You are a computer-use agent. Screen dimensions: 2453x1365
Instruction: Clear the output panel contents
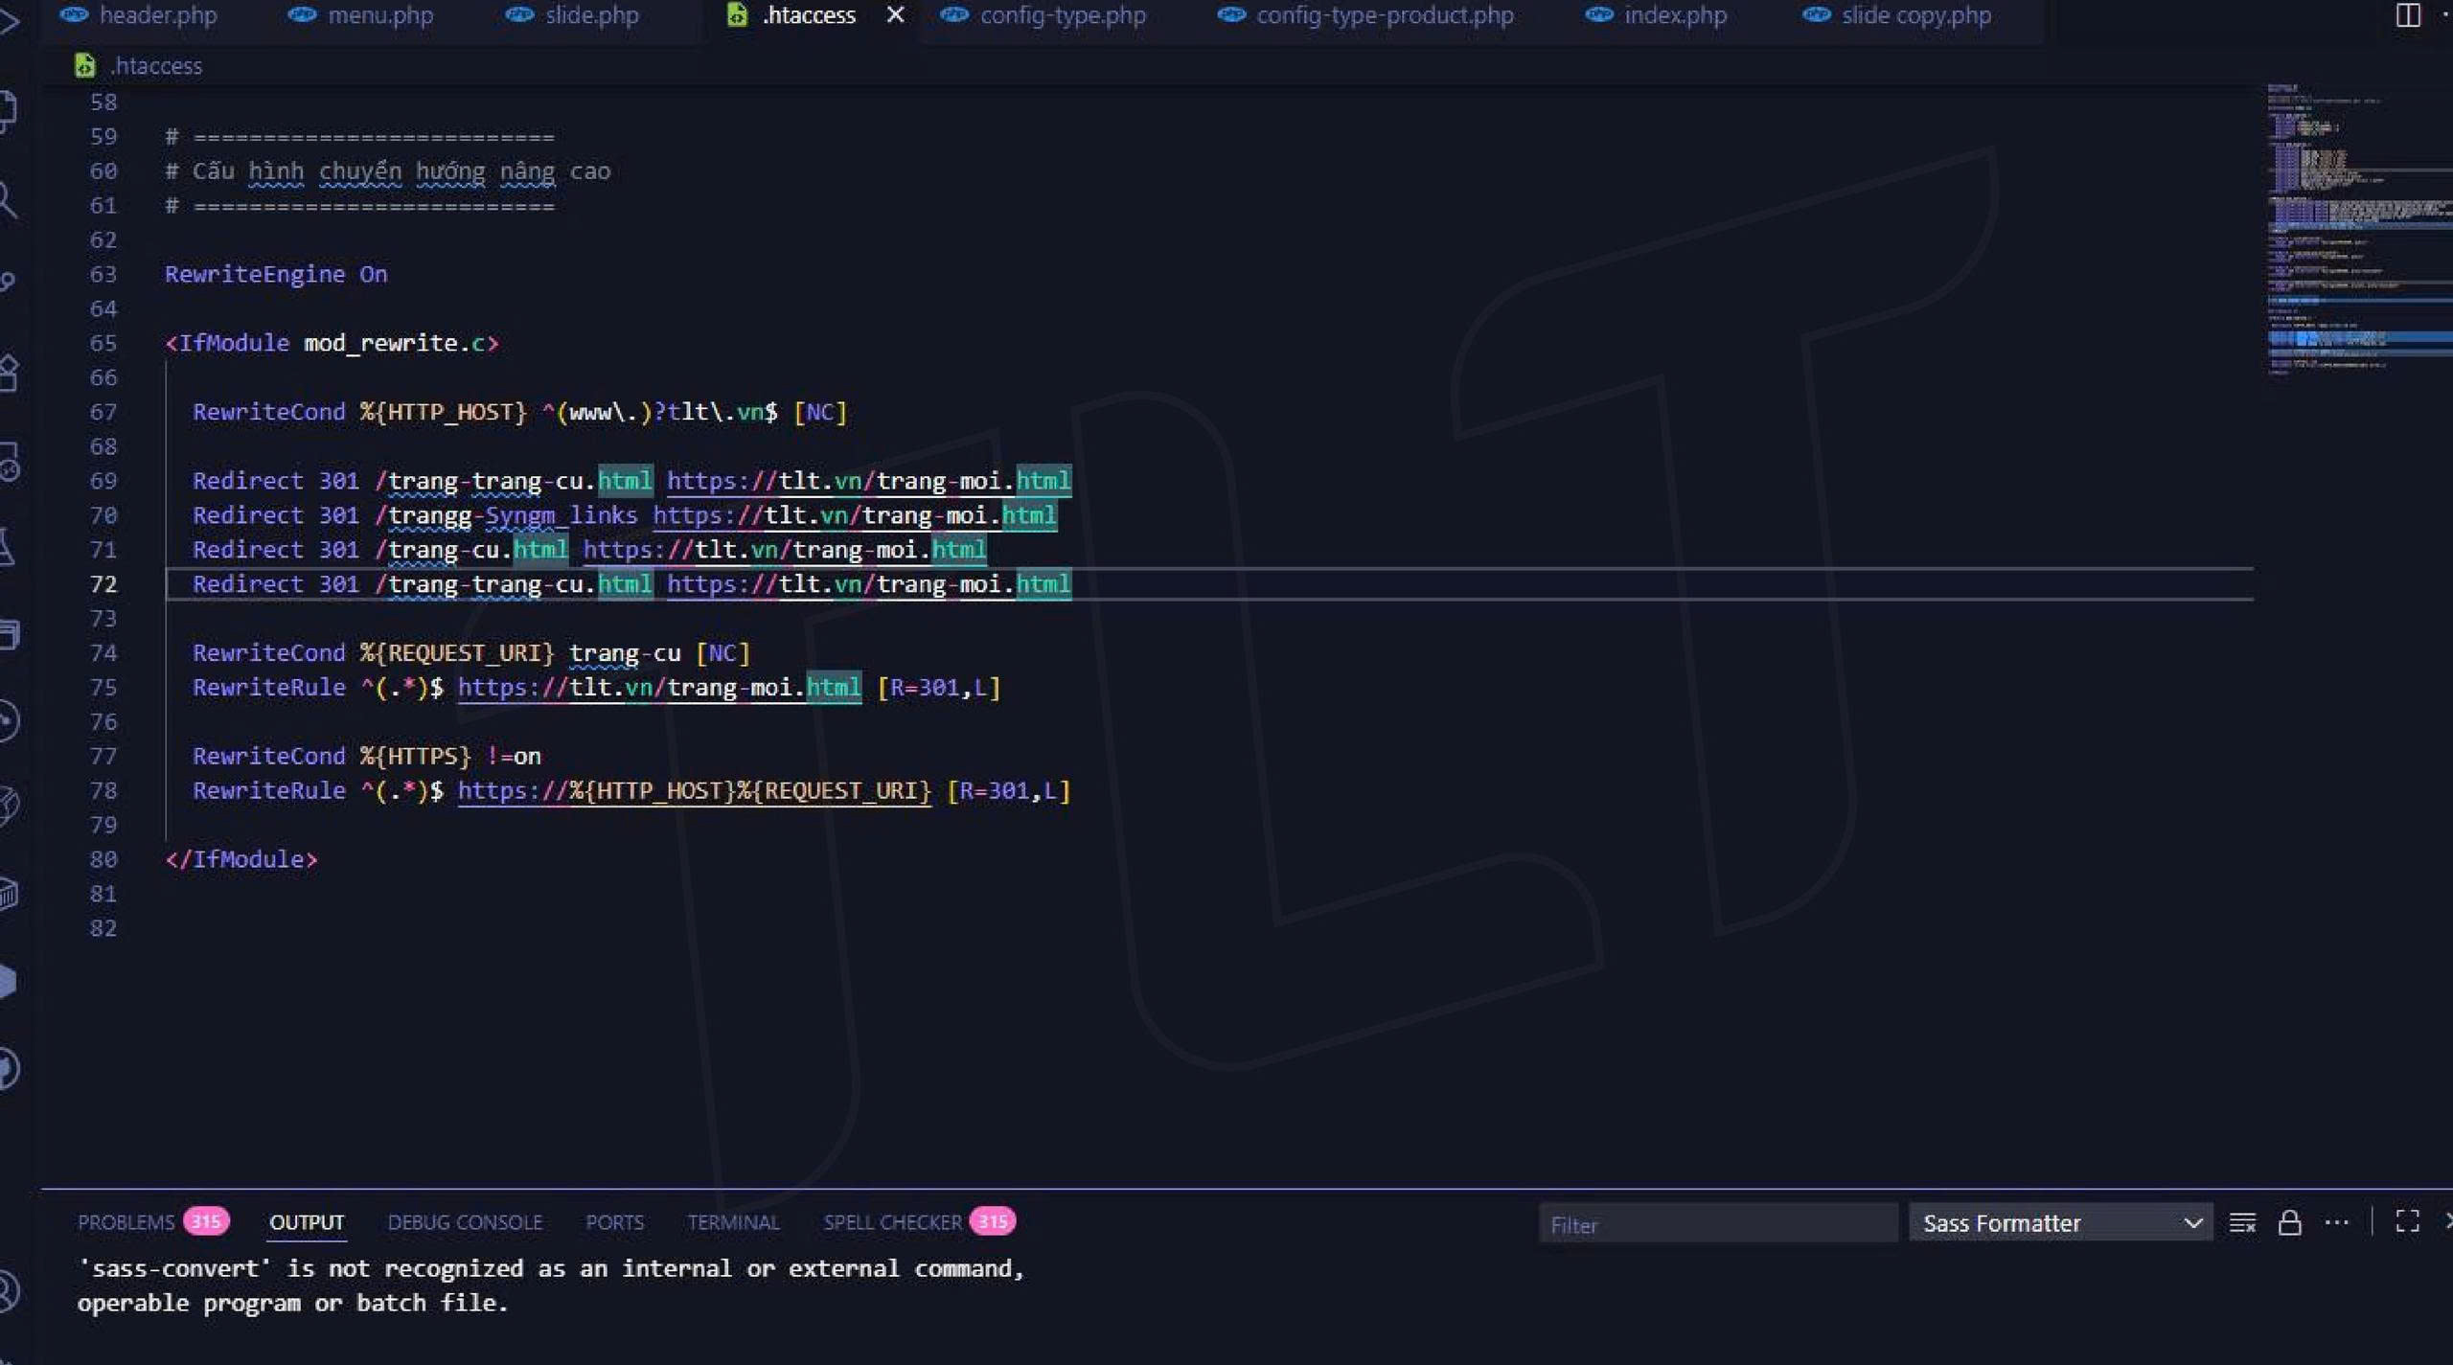[x=2242, y=1223]
